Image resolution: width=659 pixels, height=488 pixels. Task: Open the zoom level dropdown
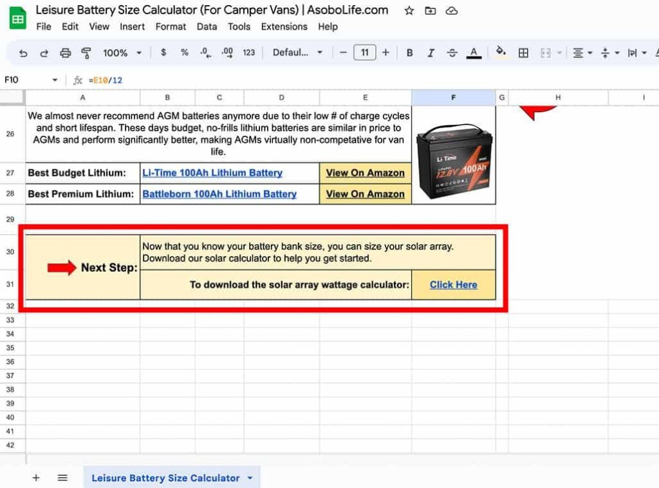pyautogui.click(x=122, y=53)
